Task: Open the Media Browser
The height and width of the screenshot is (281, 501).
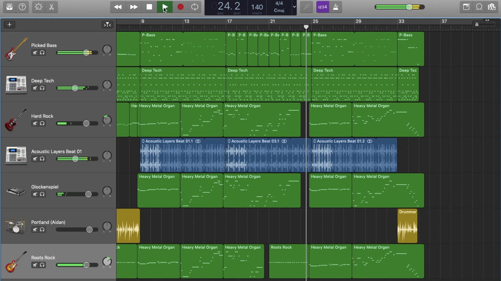Action: coord(492,7)
